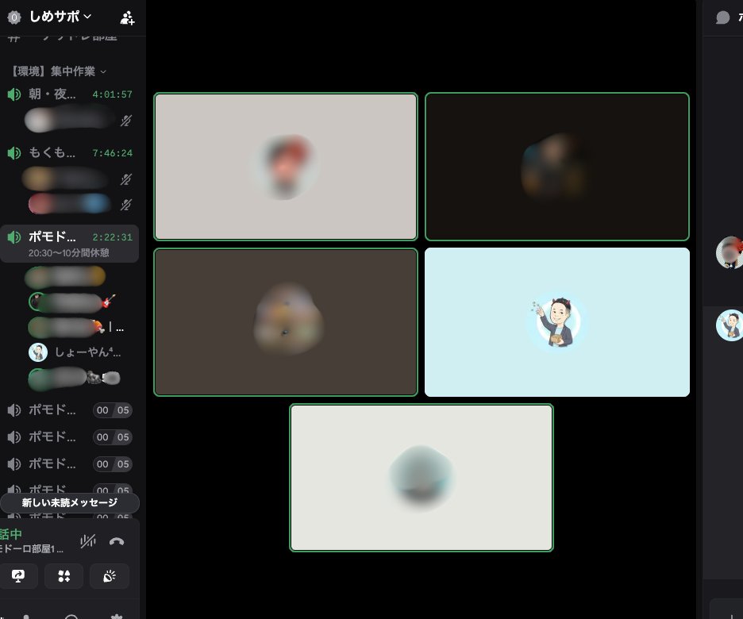Click the red-haired avatar in right panel
The height and width of the screenshot is (619, 743).
point(730,252)
